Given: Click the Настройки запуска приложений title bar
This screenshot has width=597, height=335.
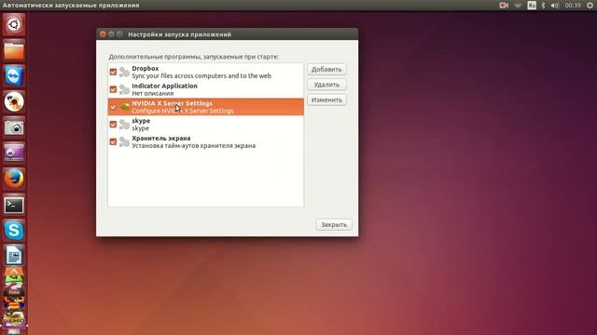Looking at the screenshot, I should pyautogui.click(x=227, y=34).
